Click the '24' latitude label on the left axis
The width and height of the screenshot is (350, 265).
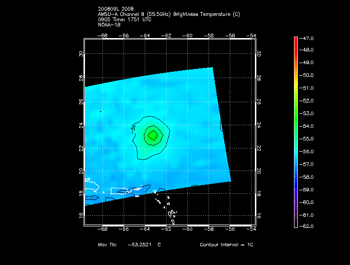[x=81, y=125]
